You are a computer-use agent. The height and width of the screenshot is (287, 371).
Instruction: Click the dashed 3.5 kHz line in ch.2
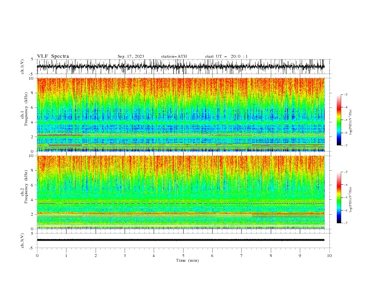point(180,203)
